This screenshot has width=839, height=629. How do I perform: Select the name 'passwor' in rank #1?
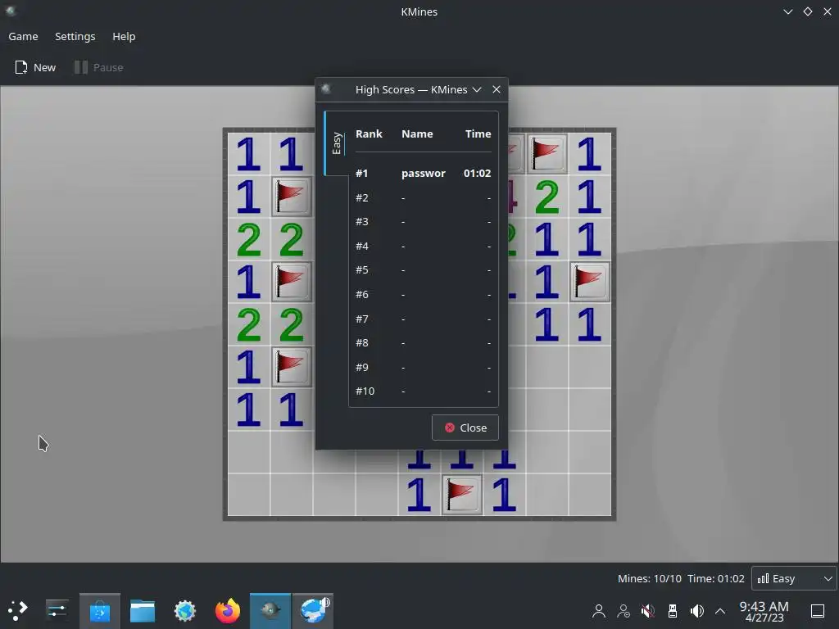tap(424, 174)
